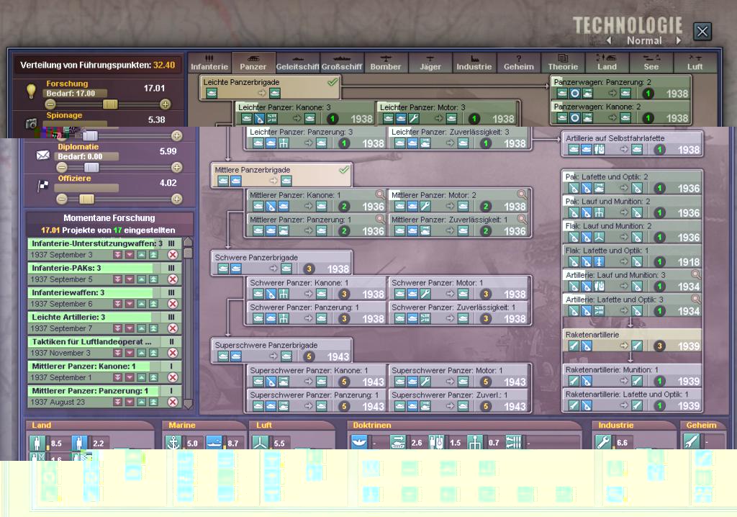Screen dimensions: 737x517
Task: Increase Diplomatie allocation with plus button
Action: click(x=177, y=167)
